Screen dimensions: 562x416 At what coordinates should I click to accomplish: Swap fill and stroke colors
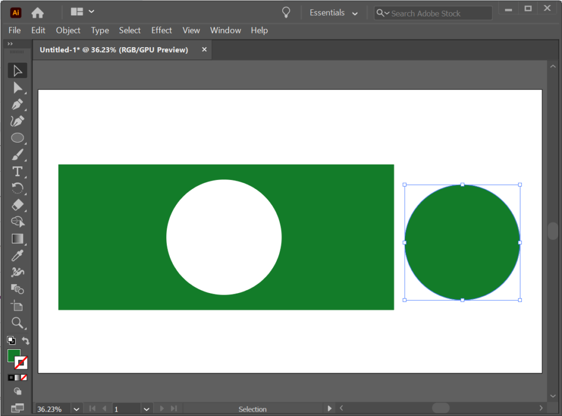25,340
